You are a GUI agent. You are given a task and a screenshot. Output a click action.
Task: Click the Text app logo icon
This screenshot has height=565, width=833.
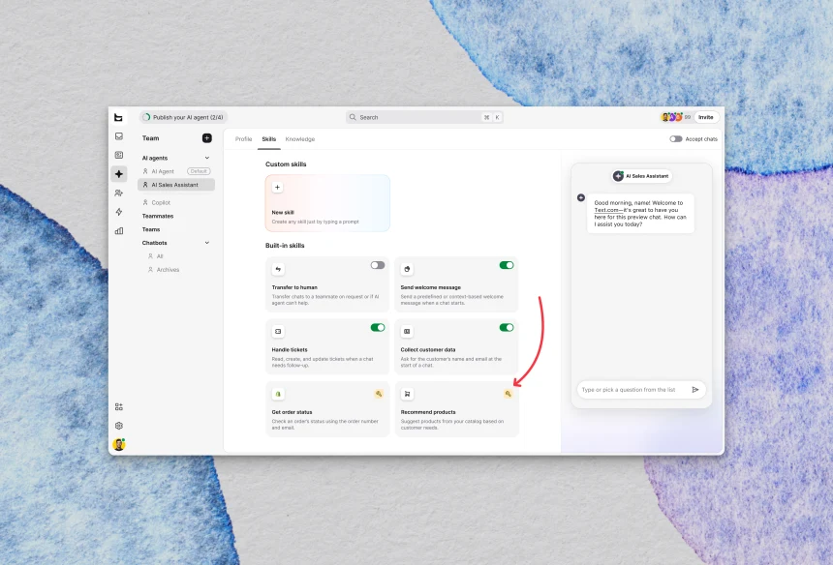pyautogui.click(x=118, y=117)
